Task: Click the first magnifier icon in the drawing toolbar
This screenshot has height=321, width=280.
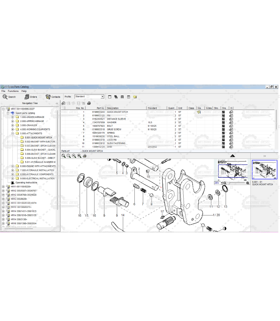Action: pyautogui.click(x=64, y=156)
